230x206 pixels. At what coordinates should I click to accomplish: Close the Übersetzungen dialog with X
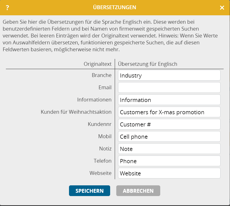pos(222,8)
